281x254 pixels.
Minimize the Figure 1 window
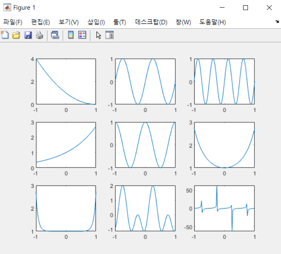click(x=222, y=8)
